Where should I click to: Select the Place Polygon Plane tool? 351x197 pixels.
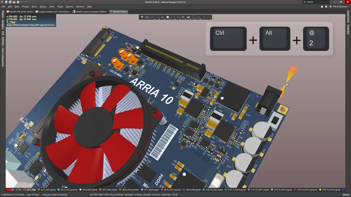(188, 17)
